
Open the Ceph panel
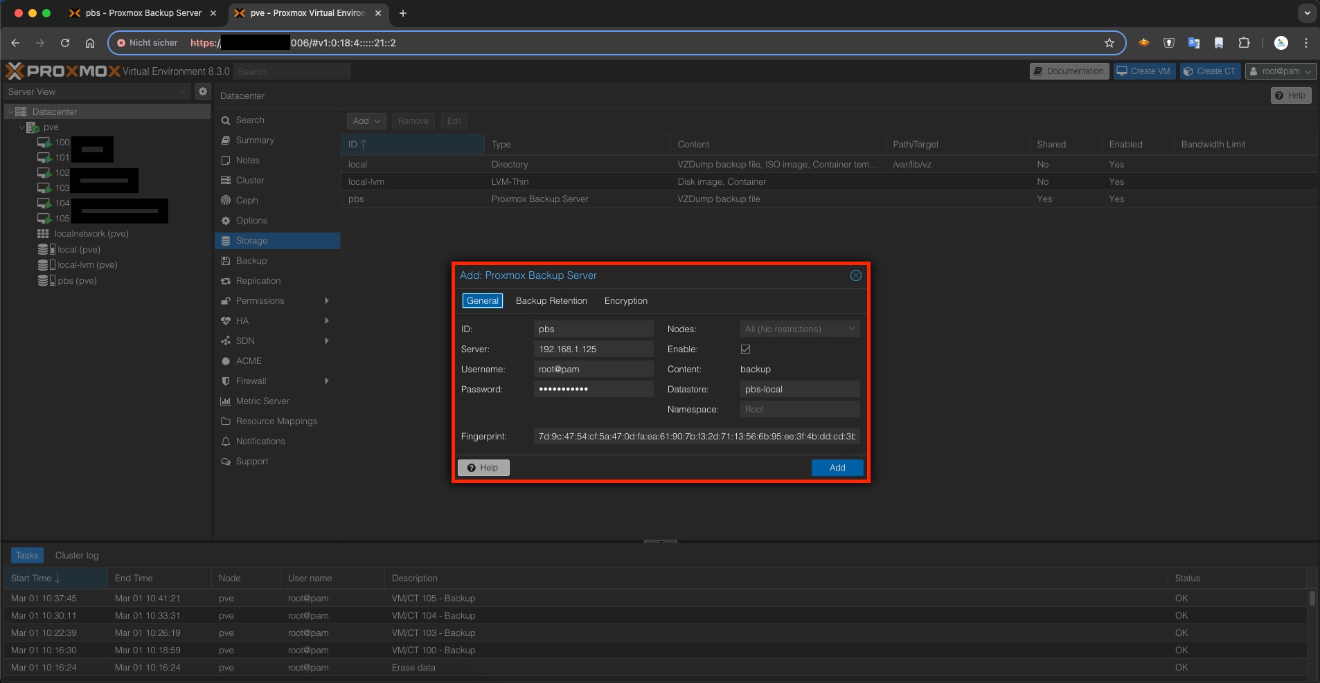point(225,200)
